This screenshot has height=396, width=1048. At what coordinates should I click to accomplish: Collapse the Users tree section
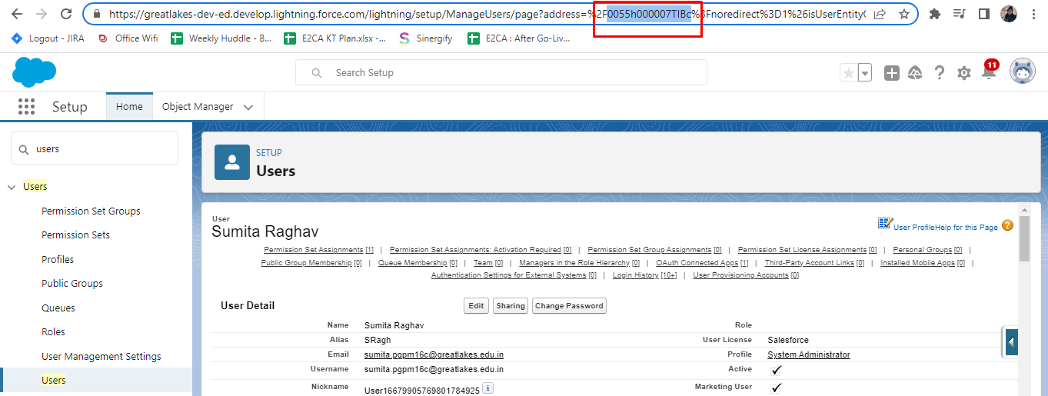[x=12, y=187]
